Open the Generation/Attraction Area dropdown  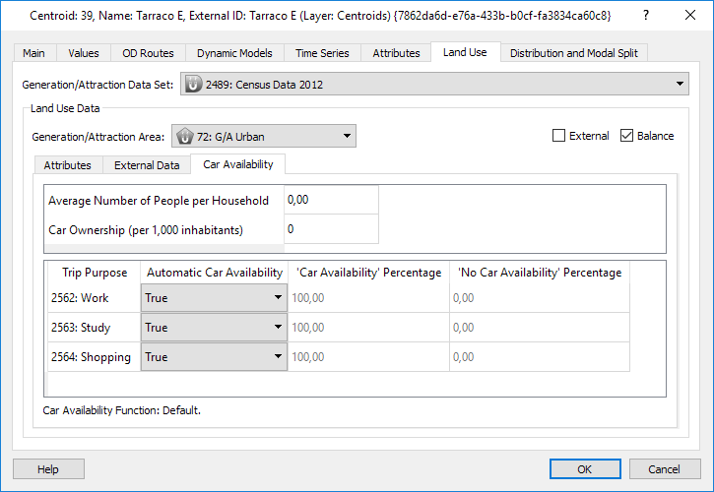[x=347, y=136]
